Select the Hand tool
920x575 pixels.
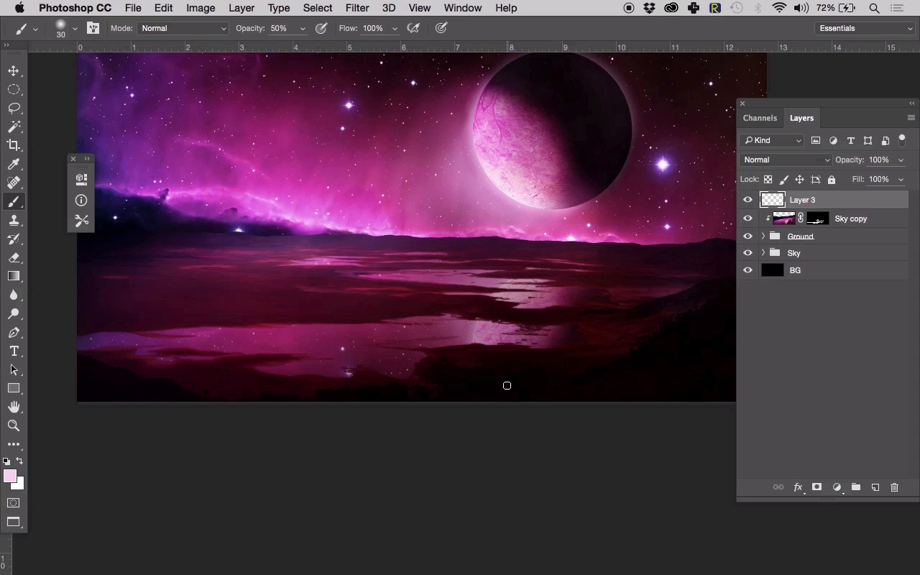(x=14, y=407)
